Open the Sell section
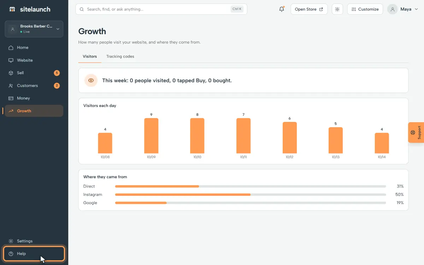This screenshot has height=265, width=424. click(34, 73)
